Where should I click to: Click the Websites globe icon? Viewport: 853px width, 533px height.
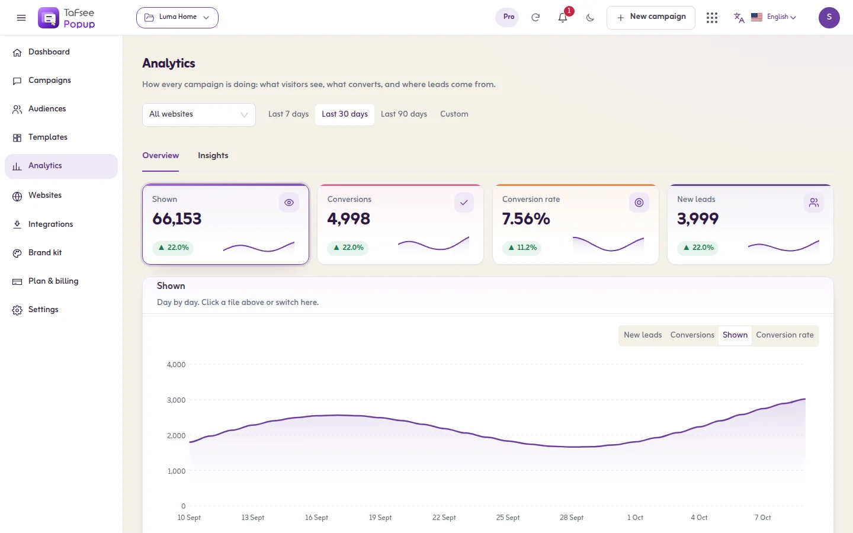(17, 196)
